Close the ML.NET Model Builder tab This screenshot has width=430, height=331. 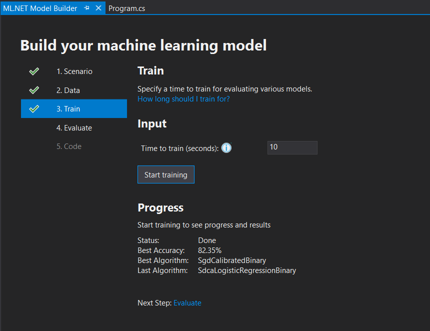click(97, 8)
